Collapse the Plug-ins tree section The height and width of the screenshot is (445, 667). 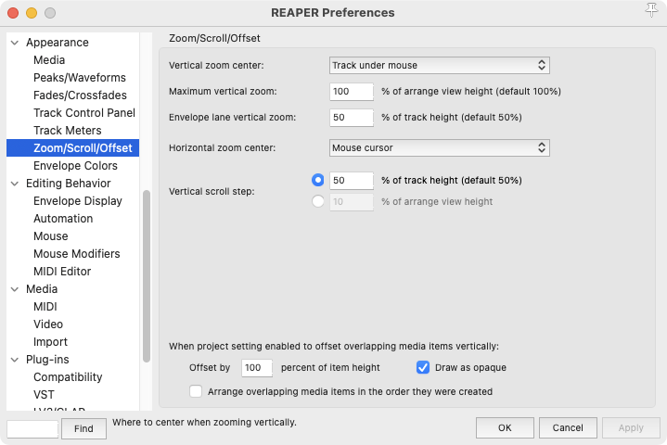[15, 360]
